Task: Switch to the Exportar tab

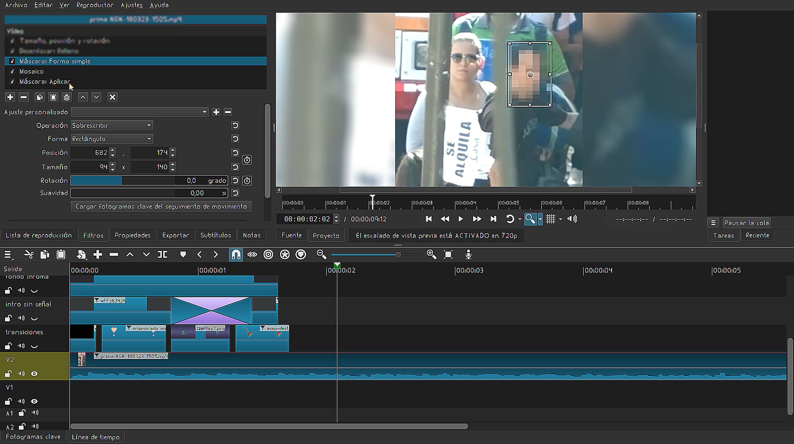Action: pos(175,235)
